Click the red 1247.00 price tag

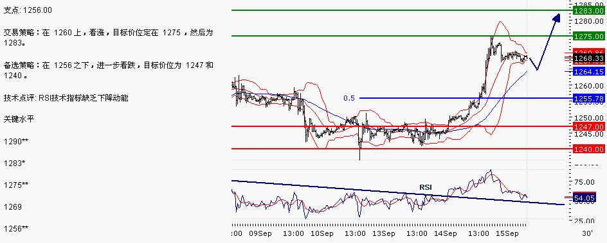point(589,126)
